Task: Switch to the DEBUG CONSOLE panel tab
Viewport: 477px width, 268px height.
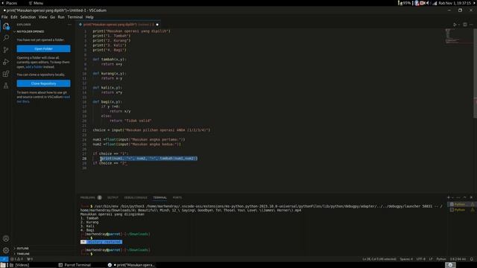Action: pyautogui.click(x=136, y=197)
